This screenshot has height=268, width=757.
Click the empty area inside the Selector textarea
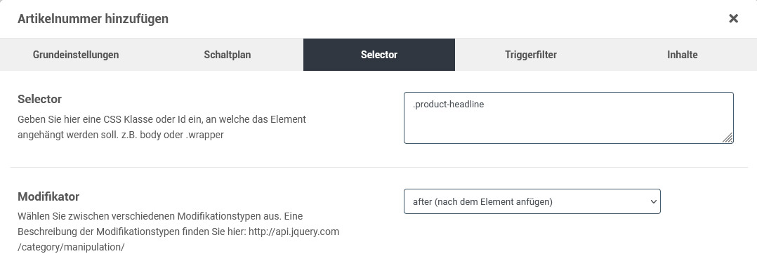(x=568, y=126)
